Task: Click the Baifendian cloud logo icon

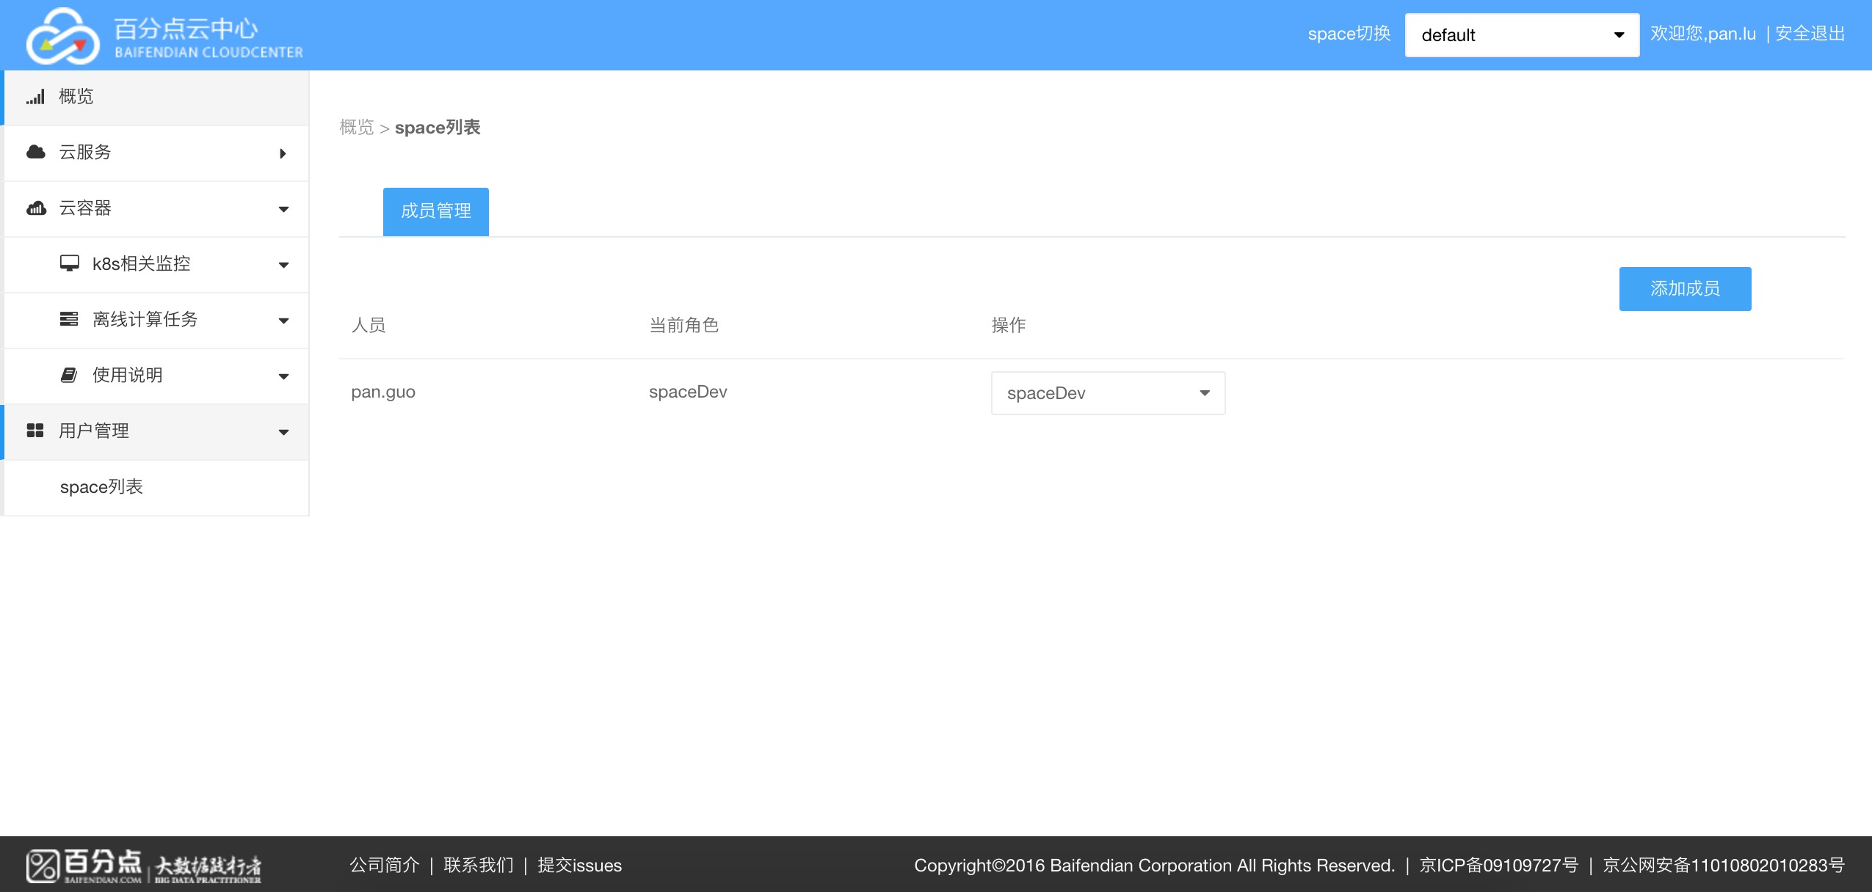Action: [62, 36]
